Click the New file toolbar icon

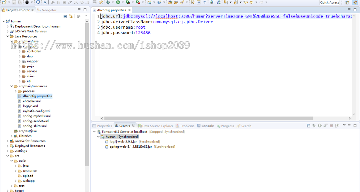coord(4,2)
